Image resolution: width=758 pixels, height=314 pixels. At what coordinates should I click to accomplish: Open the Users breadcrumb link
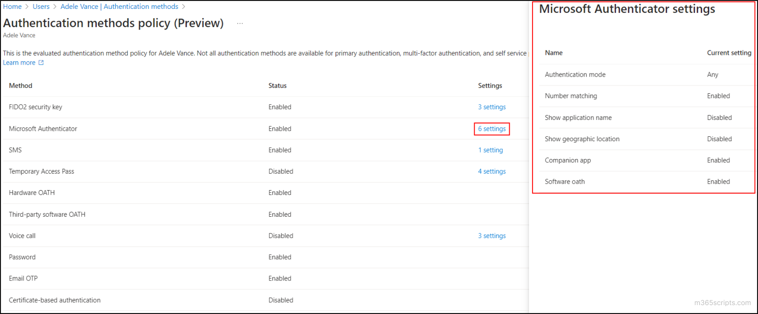coord(41,6)
